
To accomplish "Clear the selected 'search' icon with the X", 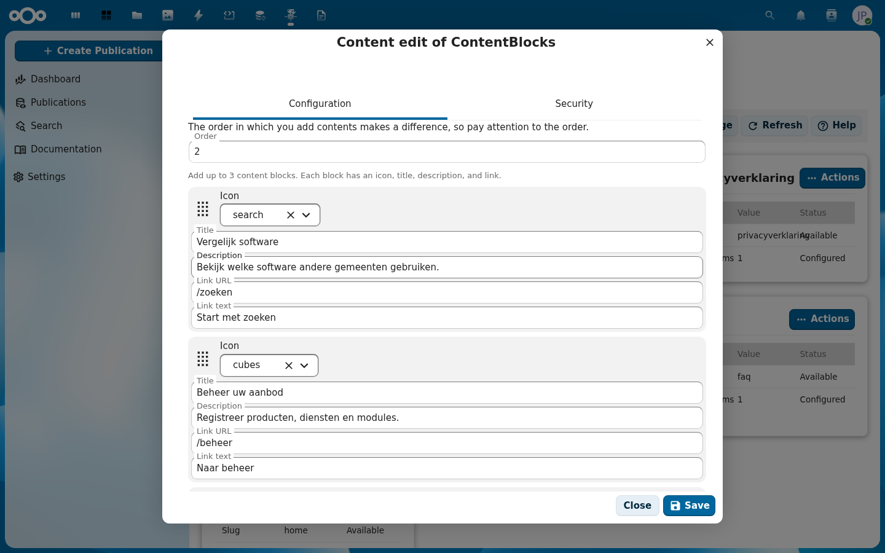I will click(290, 214).
